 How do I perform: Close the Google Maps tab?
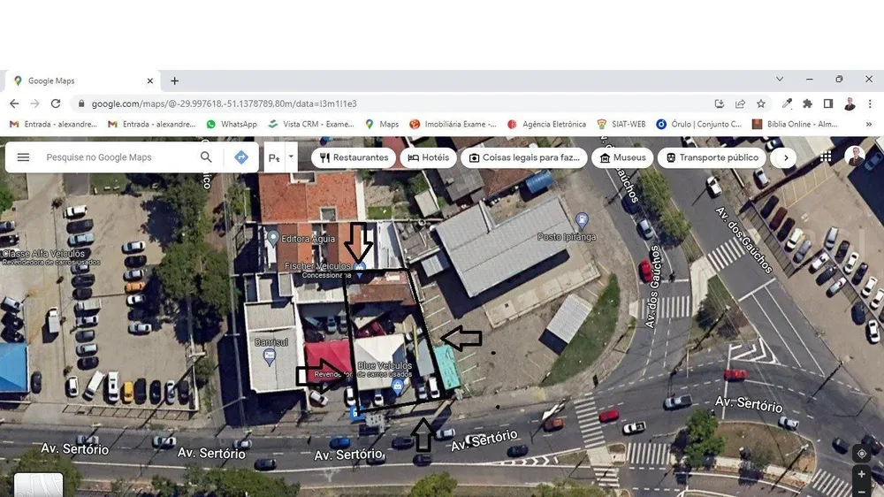pos(150,80)
